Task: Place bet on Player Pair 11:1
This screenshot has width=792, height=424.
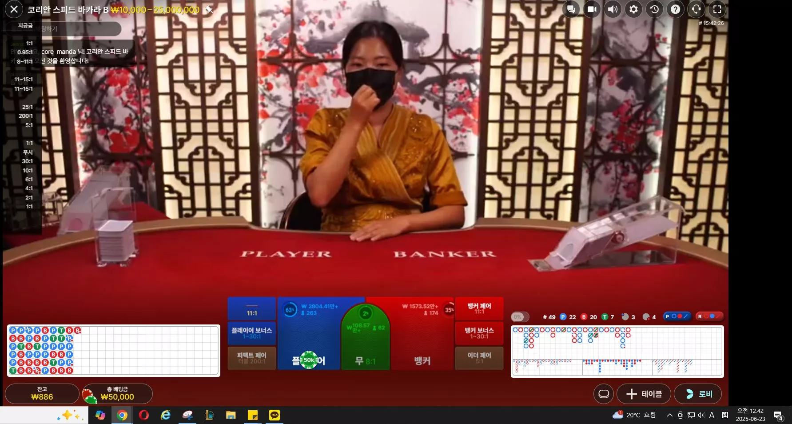Action: pyautogui.click(x=252, y=309)
